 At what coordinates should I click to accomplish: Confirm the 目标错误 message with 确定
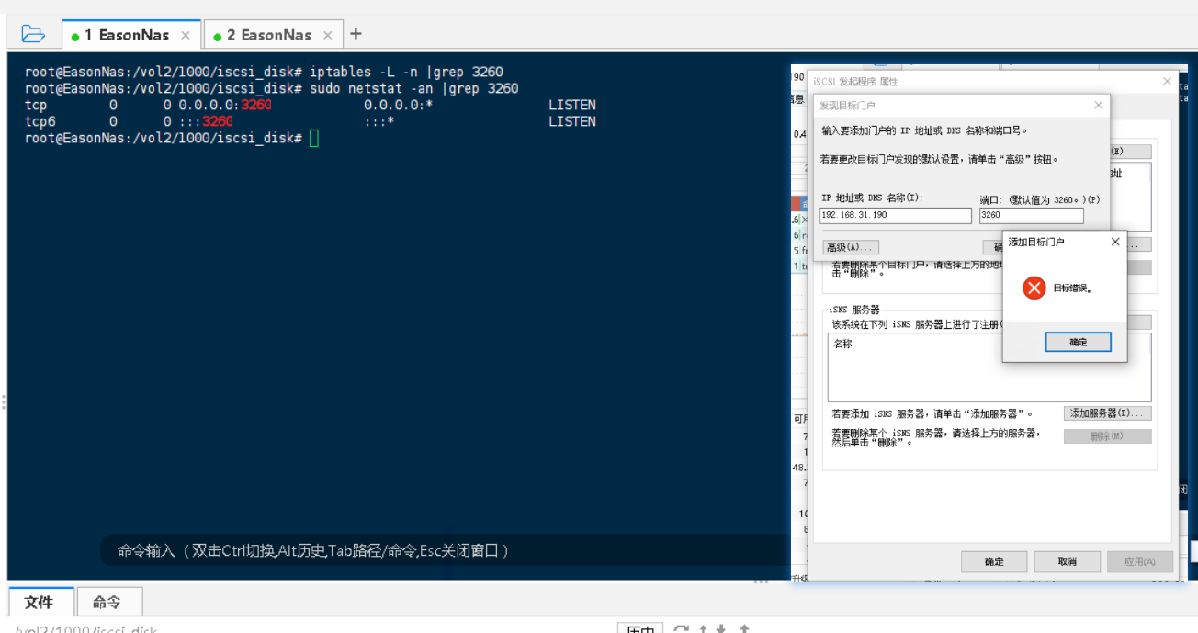[1078, 342]
